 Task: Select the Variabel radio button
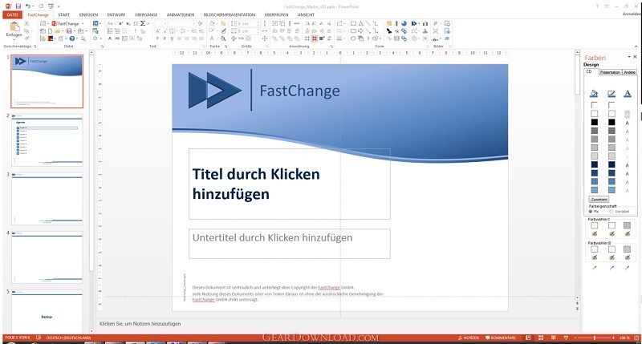coord(611,212)
